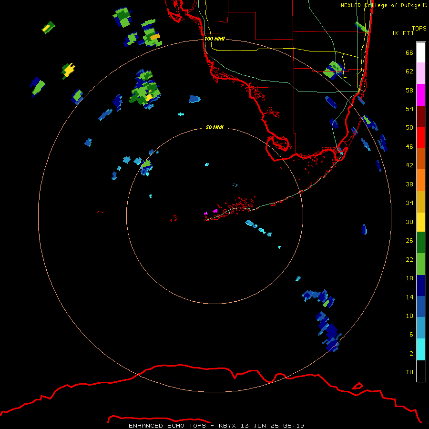Image resolution: width=429 pixels, height=429 pixels.
Task: Select the 42 legend value
Action: 409,165
